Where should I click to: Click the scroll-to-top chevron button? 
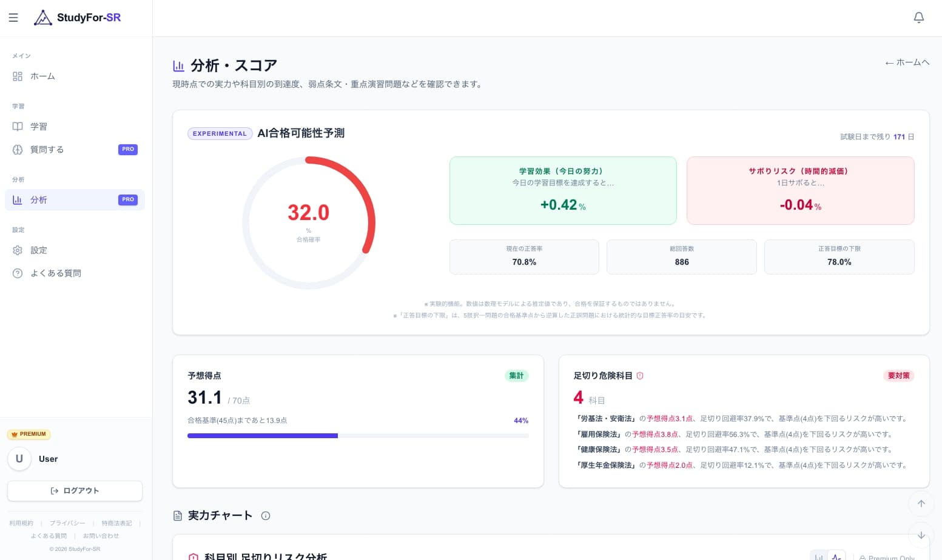coord(921,504)
